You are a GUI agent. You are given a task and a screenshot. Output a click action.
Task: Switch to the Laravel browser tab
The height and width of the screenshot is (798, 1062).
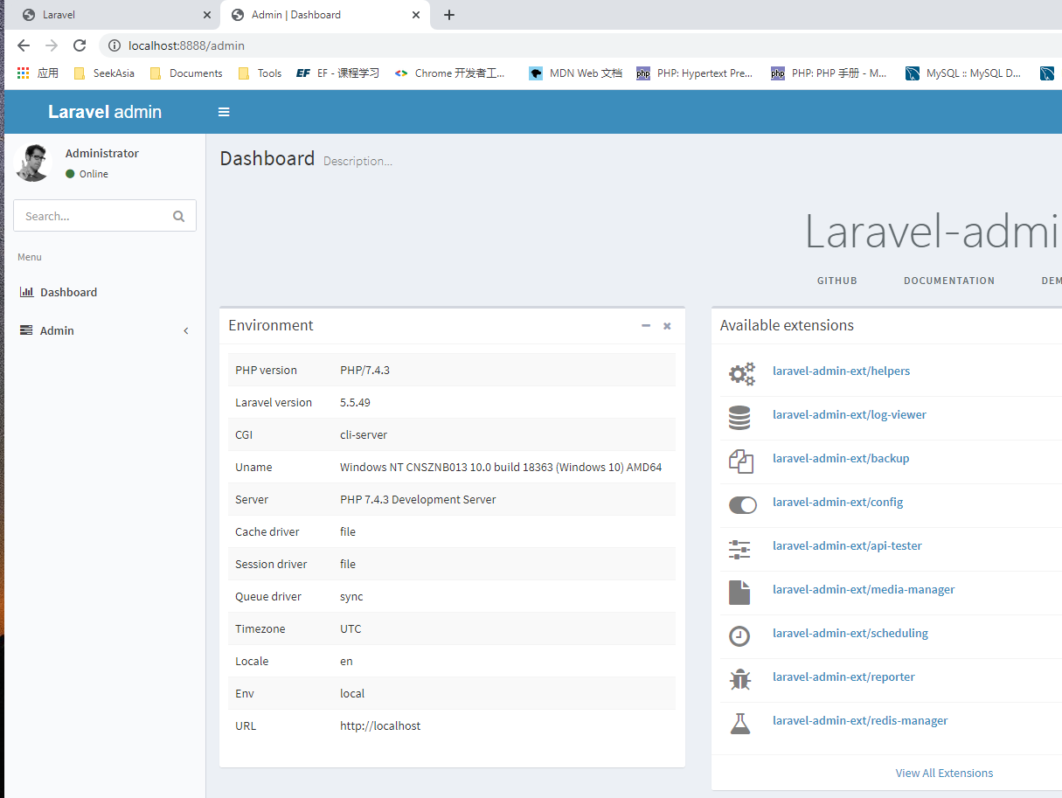[114, 15]
